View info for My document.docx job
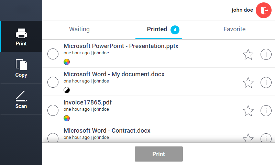Viewport: 275px width, 165px height. pos(266,82)
